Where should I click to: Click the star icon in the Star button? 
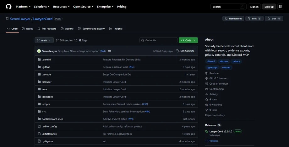269,19
